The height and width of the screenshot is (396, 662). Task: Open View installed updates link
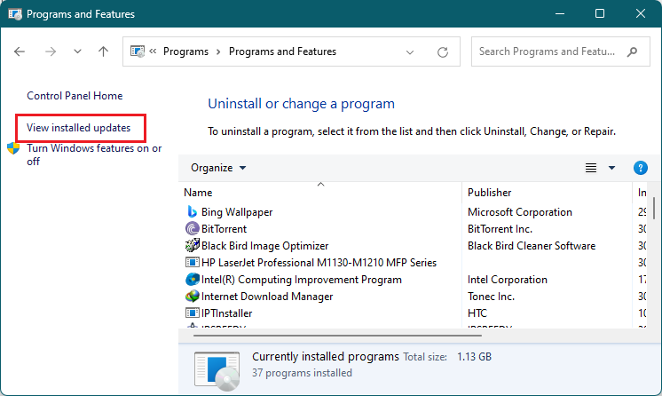tap(78, 128)
